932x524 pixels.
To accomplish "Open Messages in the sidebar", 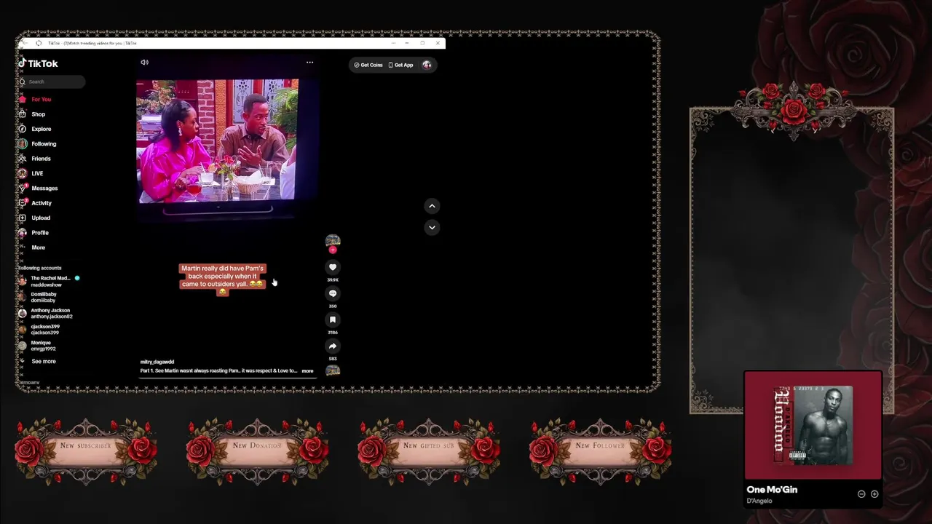I will point(44,188).
